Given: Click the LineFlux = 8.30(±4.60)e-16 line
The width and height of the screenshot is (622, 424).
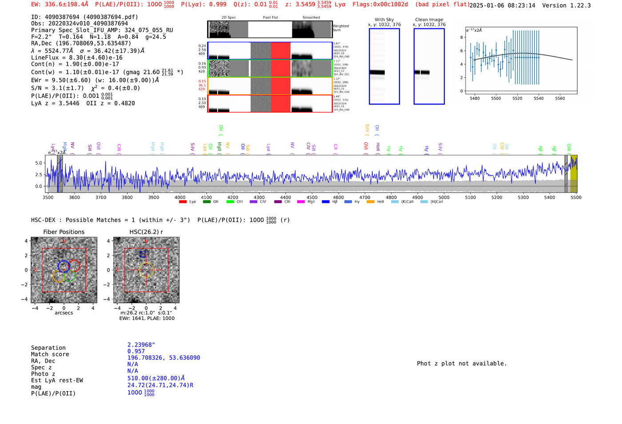Looking at the screenshot, I should (x=77, y=57).
